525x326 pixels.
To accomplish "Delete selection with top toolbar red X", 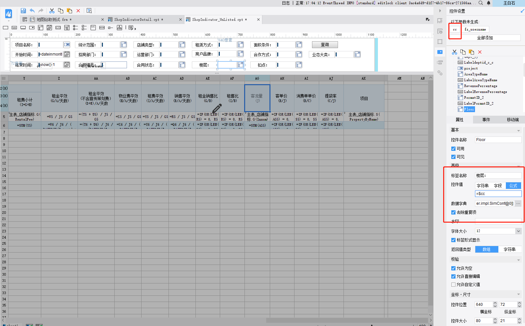I will (x=78, y=11).
